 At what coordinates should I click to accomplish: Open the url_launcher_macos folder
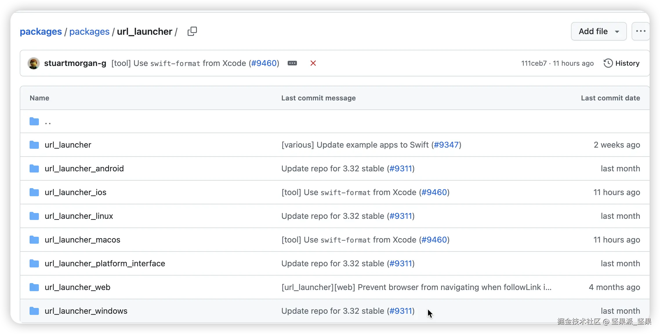point(82,240)
